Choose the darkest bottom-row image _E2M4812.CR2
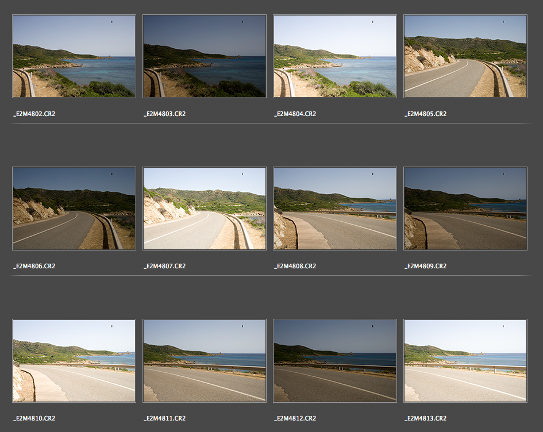The width and height of the screenshot is (543, 432). click(x=335, y=360)
